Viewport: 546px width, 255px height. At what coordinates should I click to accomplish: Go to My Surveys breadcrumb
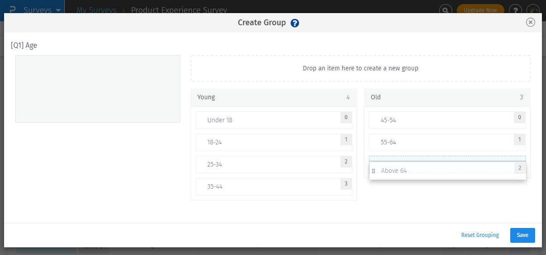point(96,10)
